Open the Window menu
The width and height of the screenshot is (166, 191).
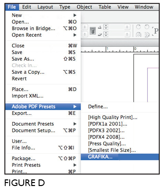(x=144, y=7)
